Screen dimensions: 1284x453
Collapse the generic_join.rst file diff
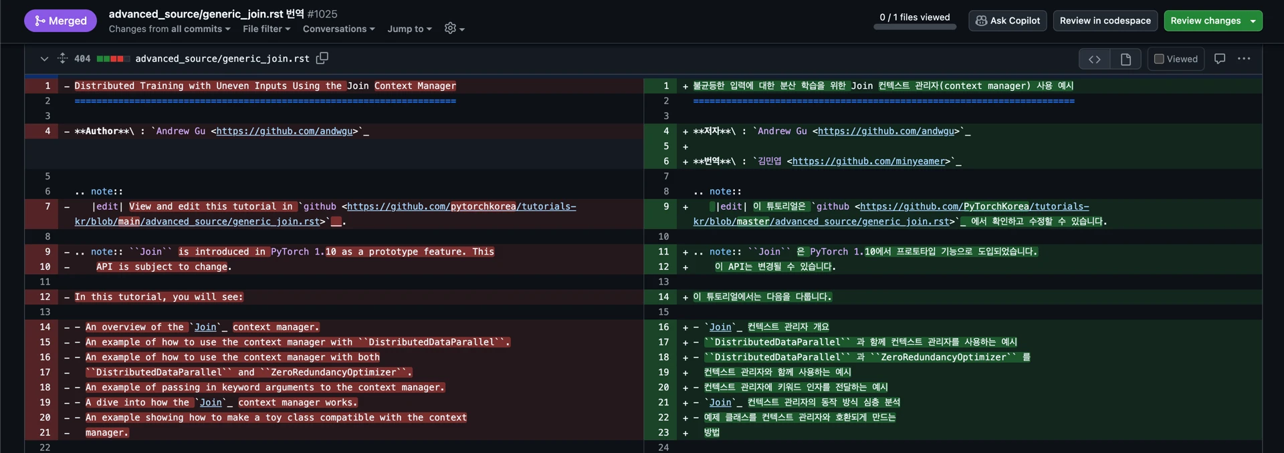point(44,59)
